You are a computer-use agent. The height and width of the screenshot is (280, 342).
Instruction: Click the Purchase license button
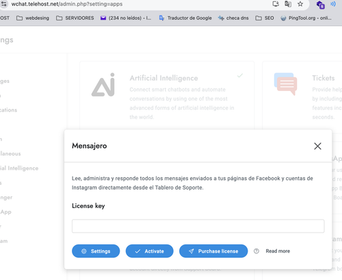coord(213,251)
